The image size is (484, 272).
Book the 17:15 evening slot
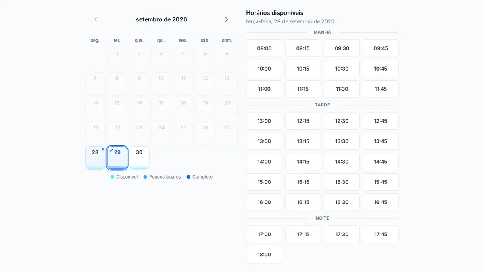pos(303,234)
